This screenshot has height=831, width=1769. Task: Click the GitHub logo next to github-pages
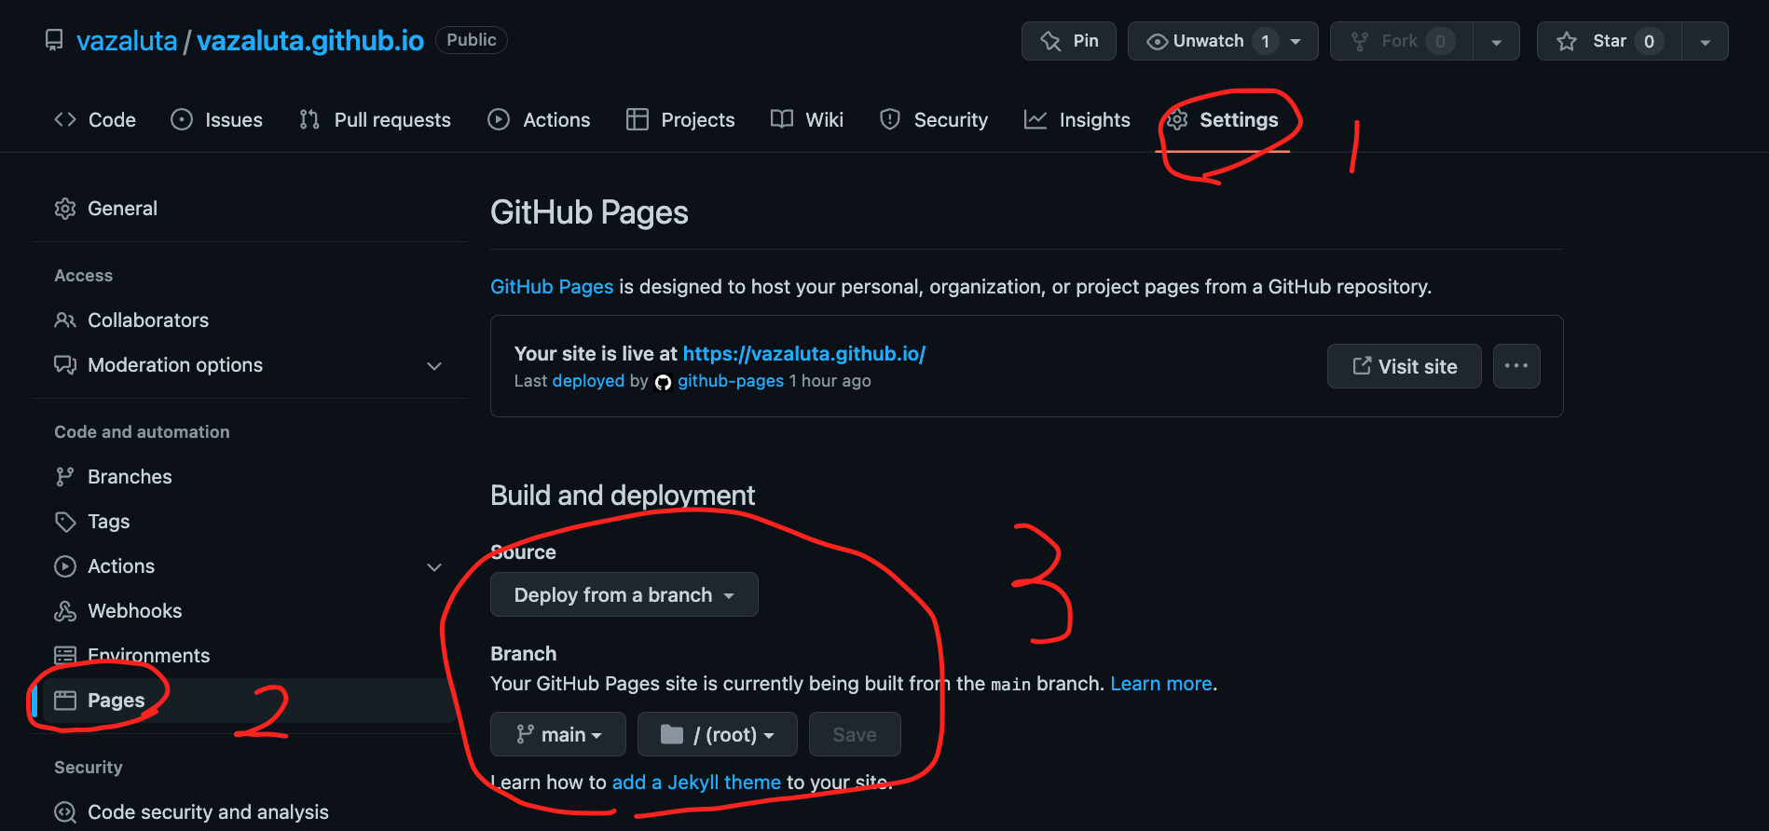(x=663, y=382)
